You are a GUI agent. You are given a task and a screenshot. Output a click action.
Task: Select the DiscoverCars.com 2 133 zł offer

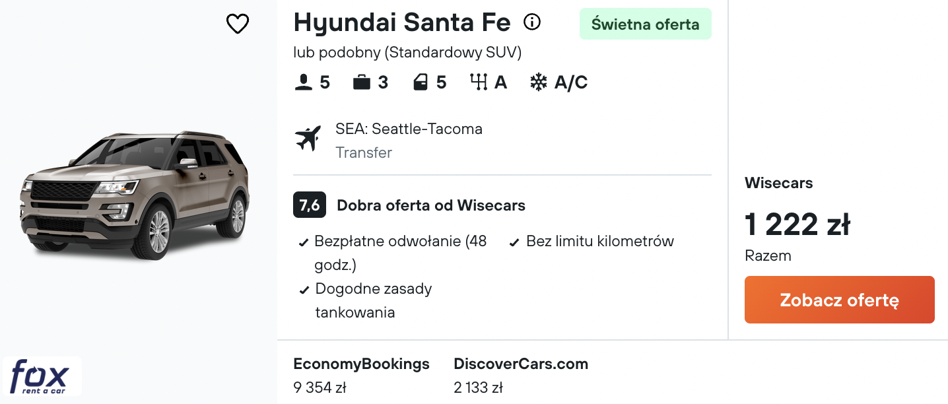coord(521,375)
